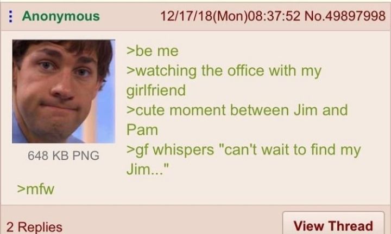Click the View Thread button
The height and width of the screenshot is (234, 391).
[x=333, y=225]
